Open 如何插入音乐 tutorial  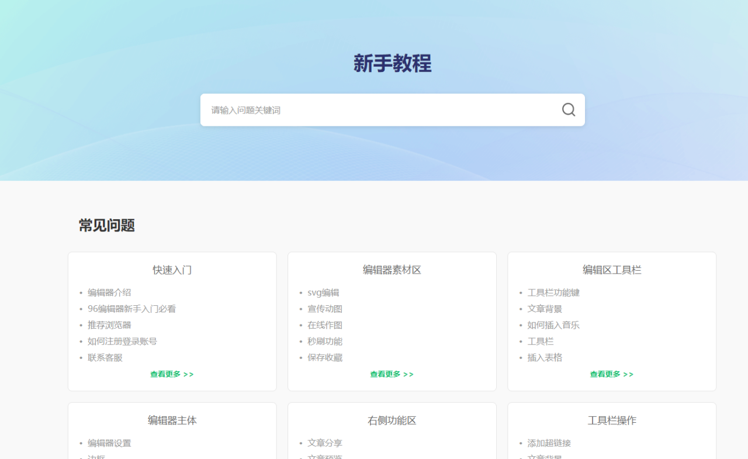553,325
